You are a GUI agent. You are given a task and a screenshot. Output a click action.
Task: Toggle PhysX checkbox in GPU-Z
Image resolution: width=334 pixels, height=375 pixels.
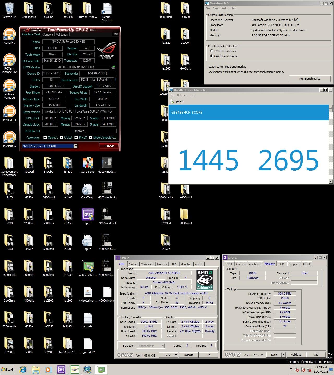coord(76,137)
